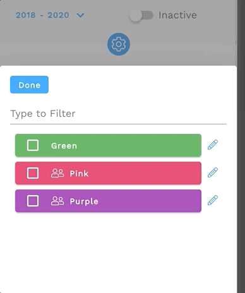This screenshot has height=293, width=245.
Task: Open the 2018 - 2020 year range dropdown
Action: [50, 15]
